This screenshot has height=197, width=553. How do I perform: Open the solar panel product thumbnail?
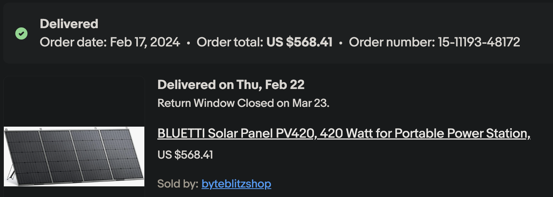pyautogui.click(x=74, y=156)
